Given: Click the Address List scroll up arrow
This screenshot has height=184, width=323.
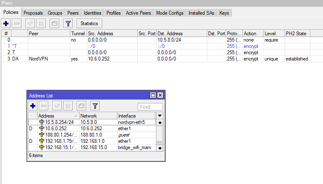Looking at the screenshot, I should tap(160, 123).
